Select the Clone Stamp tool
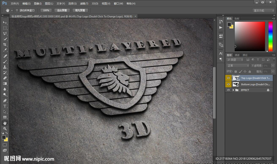Image resolution: width=277 pixels, height=164 pixels. click(x=5, y=67)
